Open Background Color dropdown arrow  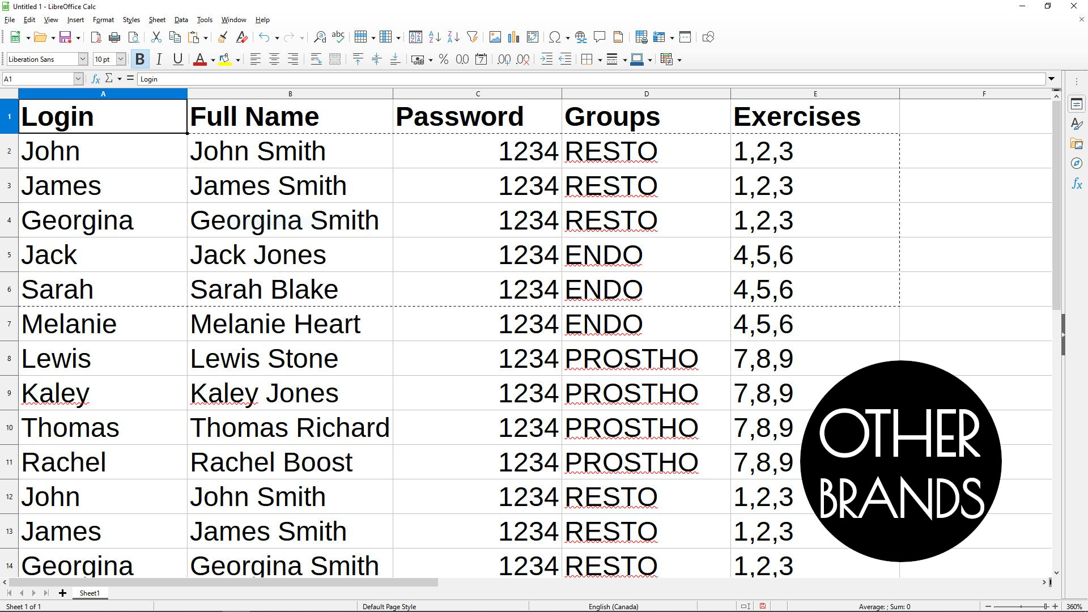[238, 60]
